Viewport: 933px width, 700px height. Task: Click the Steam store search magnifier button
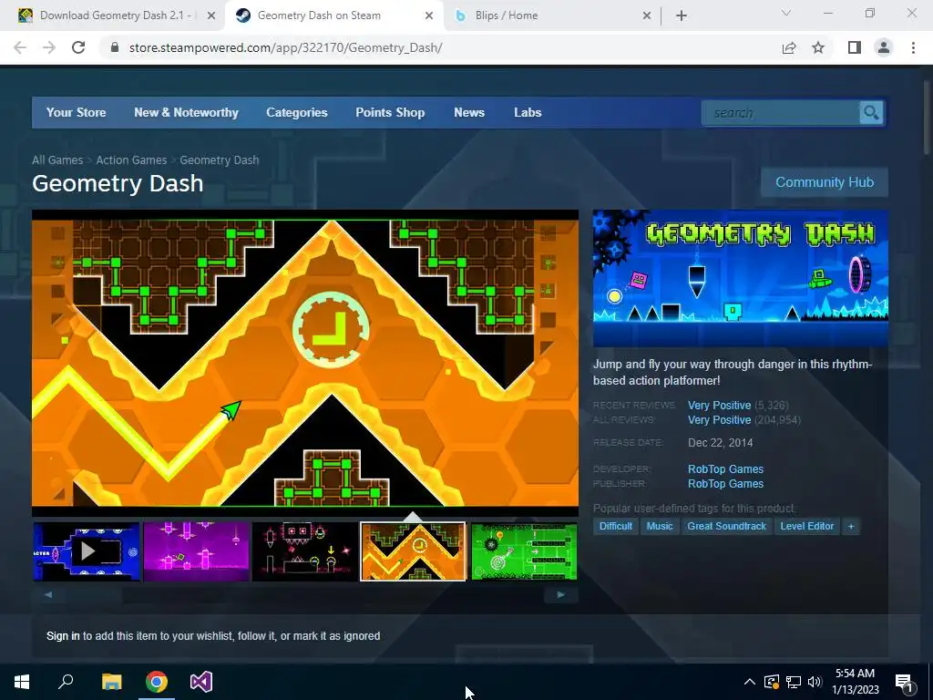tap(871, 112)
